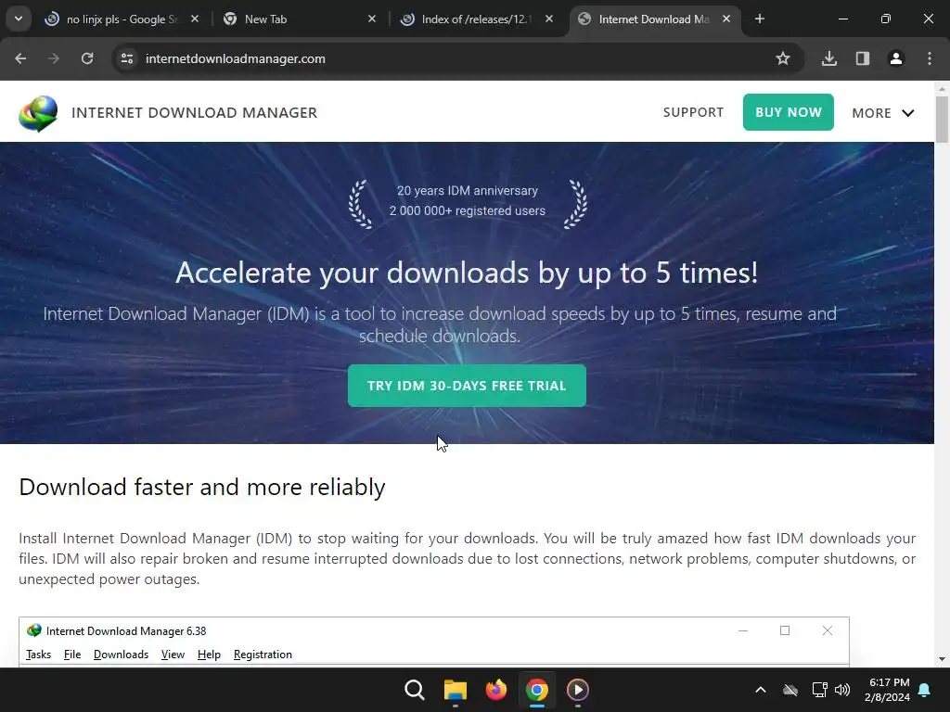Open the media player taskbar icon

[577, 690]
